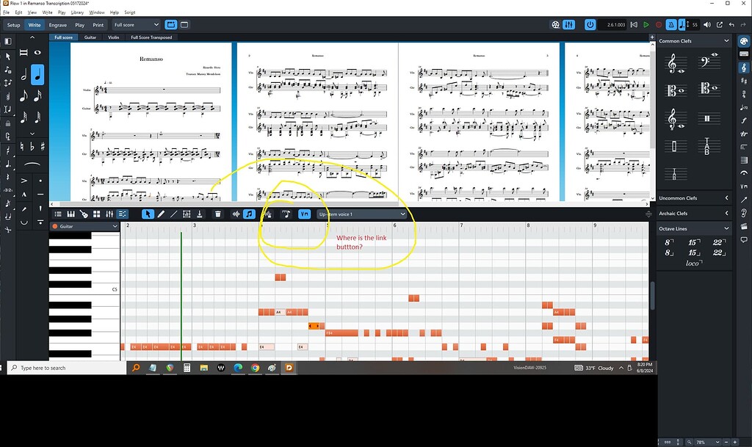This screenshot has width=752, height=447.
Task: Click the trash icon in the Key Editor toolbar
Action: 217,214
